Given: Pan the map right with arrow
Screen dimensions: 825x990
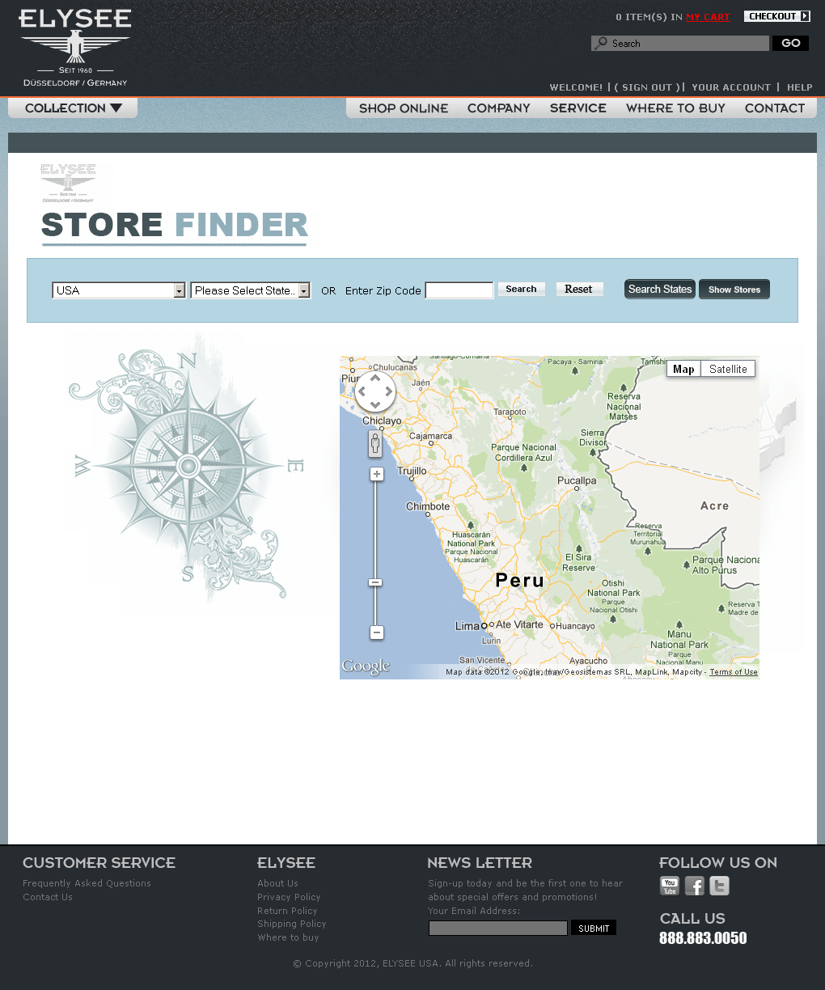Looking at the screenshot, I should (389, 391).
